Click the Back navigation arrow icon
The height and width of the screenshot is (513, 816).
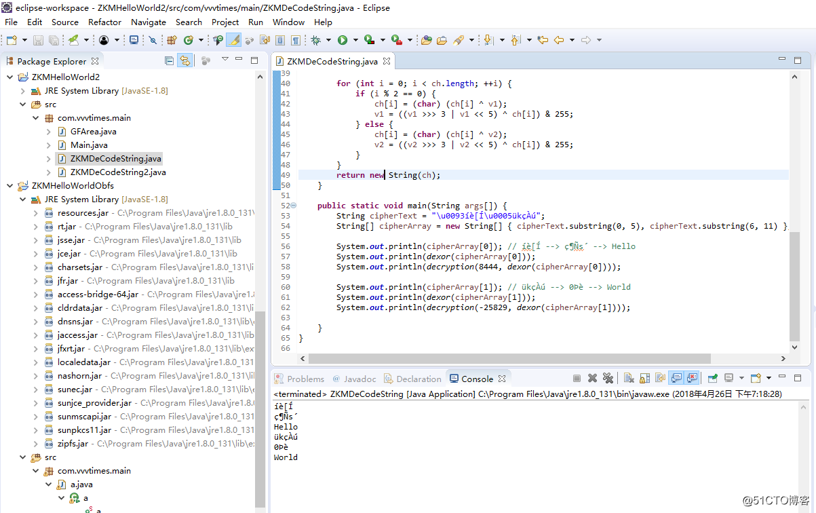tap(560, 40)
